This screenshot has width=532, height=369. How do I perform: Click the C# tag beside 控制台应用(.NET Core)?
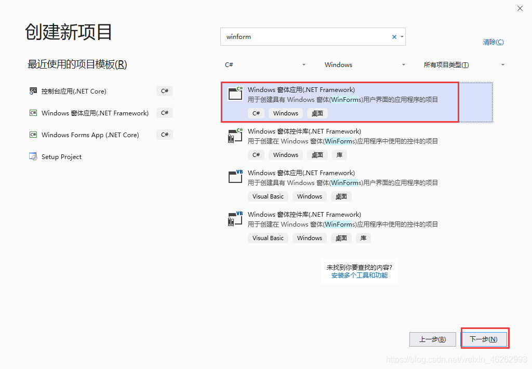[x=165, y=91]
